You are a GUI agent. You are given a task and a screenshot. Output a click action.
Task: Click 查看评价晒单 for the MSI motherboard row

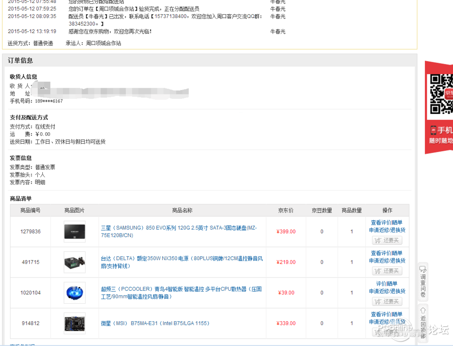(387, 314)
